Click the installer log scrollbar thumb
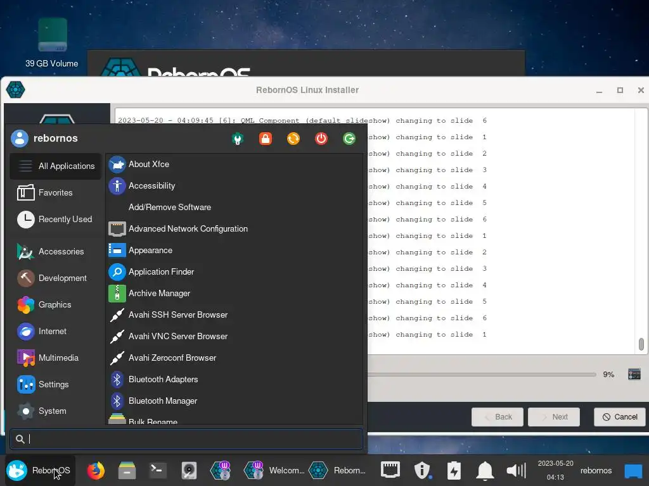Viewport: 649px width, 486px height. (641, 344)
